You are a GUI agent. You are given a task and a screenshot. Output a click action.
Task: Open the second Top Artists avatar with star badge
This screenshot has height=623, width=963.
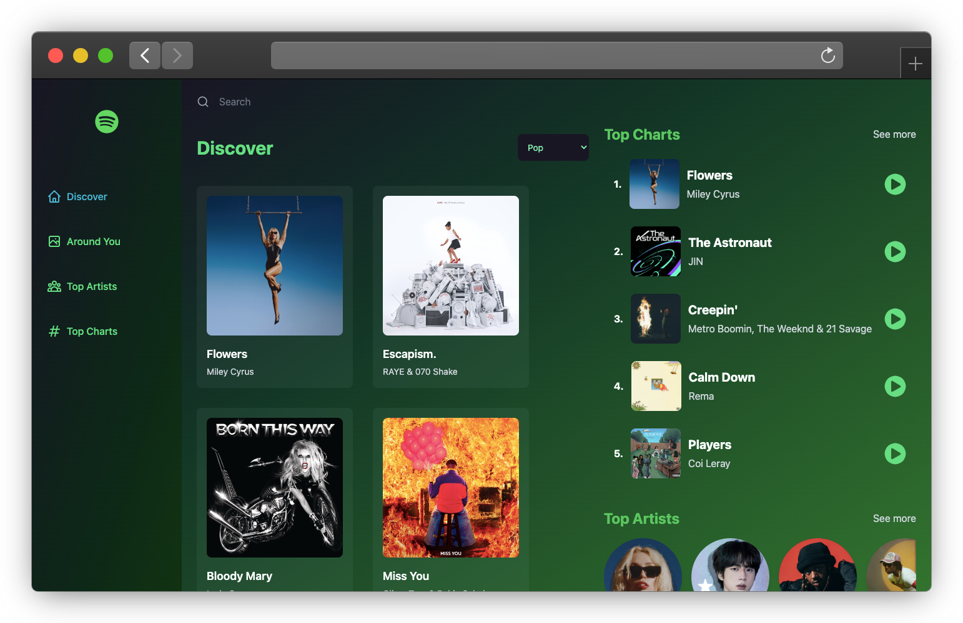[730, 565]
